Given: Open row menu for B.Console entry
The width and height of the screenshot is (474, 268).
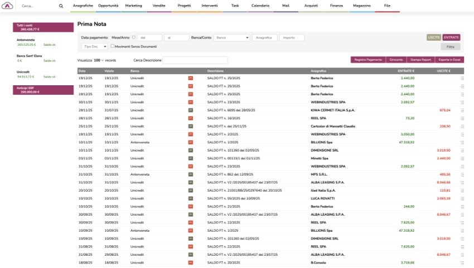Looking at the screenshot, I should 462,262.
